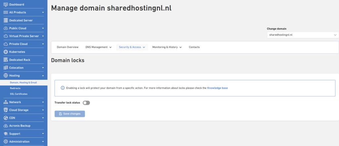This screenshot has width=339, height=146.
Task: Open the Knowledge base link
Action: (217, 88)
